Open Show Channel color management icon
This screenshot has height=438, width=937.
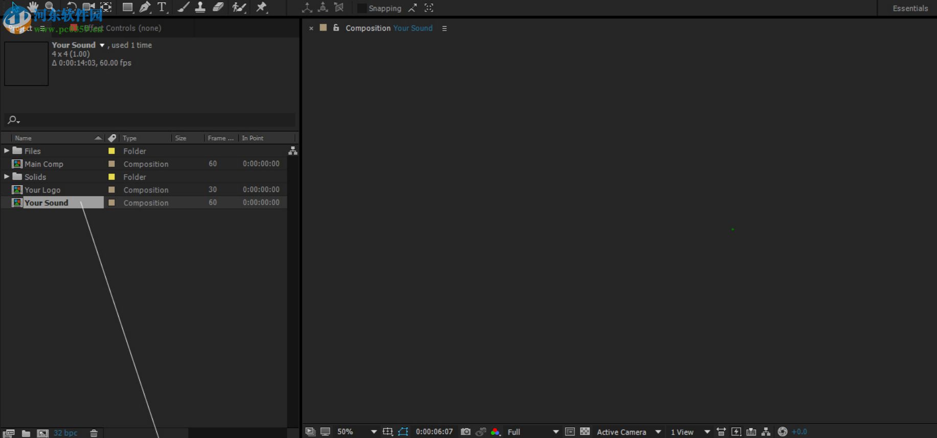[495, 432]
